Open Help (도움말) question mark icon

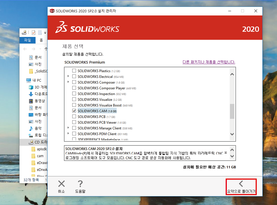click(x=80, y=184)
